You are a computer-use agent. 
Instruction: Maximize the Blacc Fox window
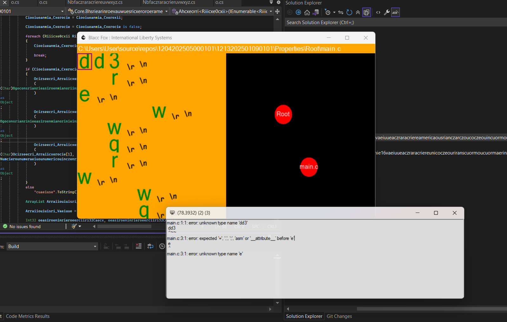pos(347,38)
